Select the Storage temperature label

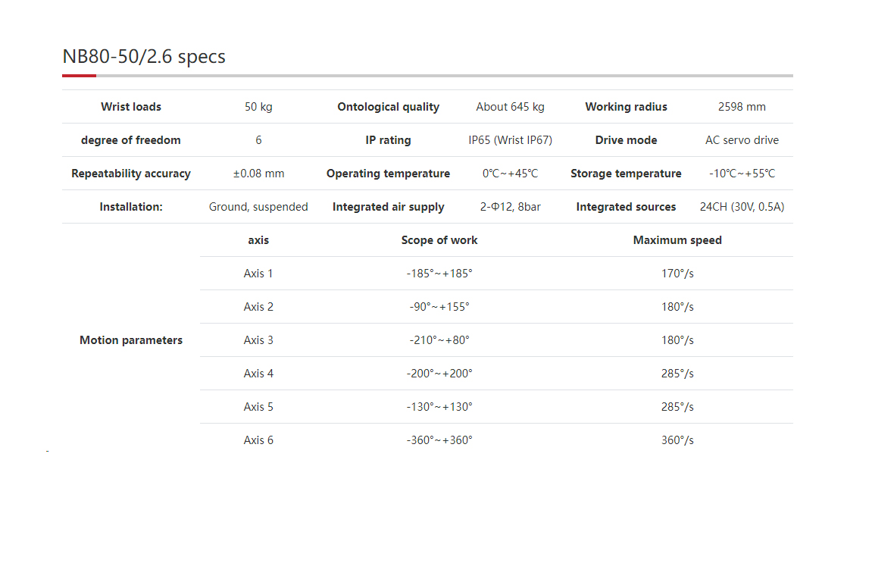(626, 174)
